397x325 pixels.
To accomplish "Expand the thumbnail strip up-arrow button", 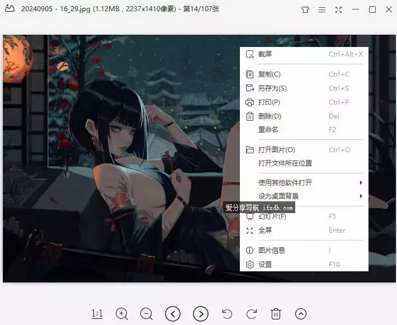I will (300, 314).
